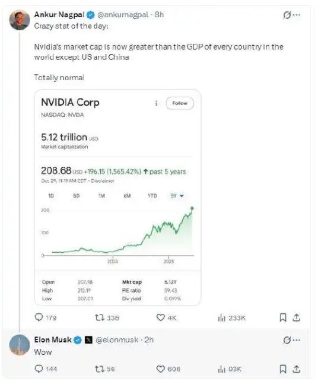Open three-dot menu on NVIDIA Corp card
This screenshot has width=318, height=381.
[x=156, y=103]
